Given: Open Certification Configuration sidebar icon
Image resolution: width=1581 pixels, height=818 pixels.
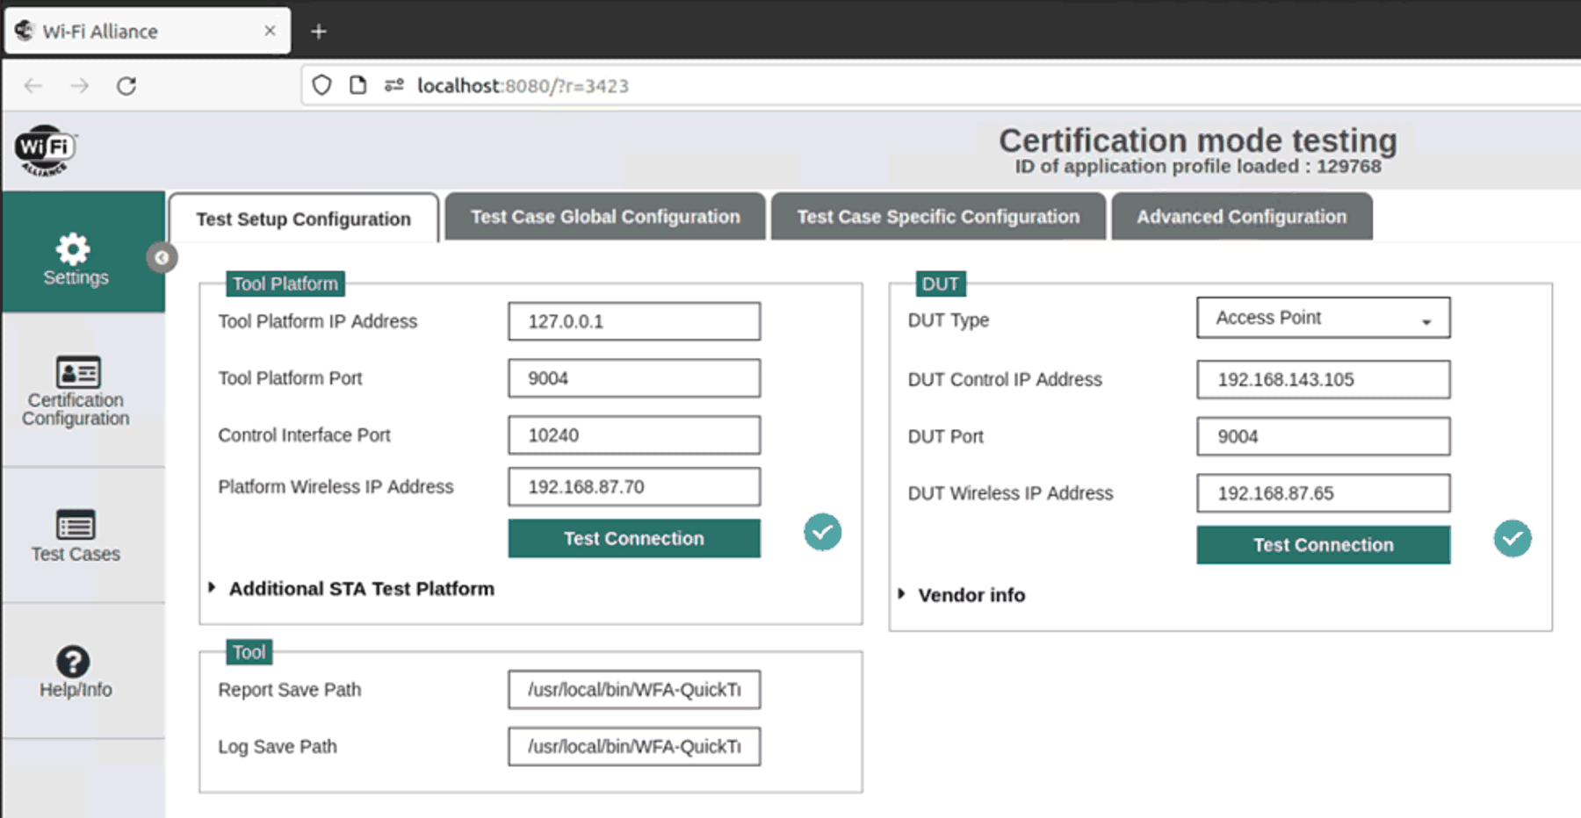Looking at the screenshot, I should pos(77,373).
